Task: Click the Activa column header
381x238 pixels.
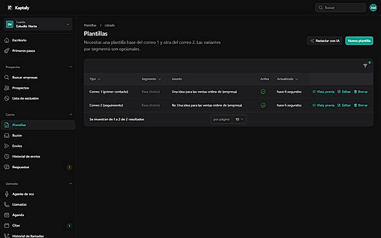Action: click(265, 79)
